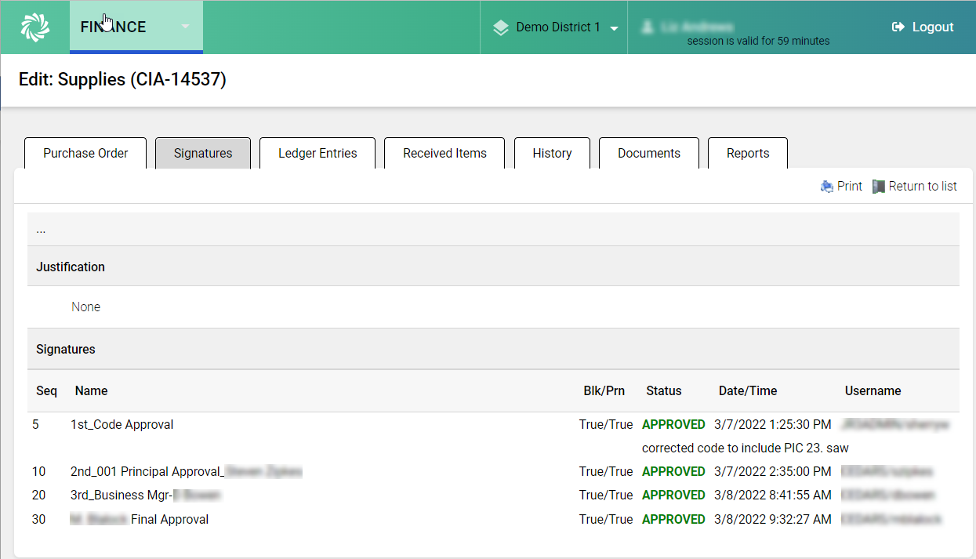Click the Username column header
976x559 pixels.
pyautogui.click(x=873, y=390)
